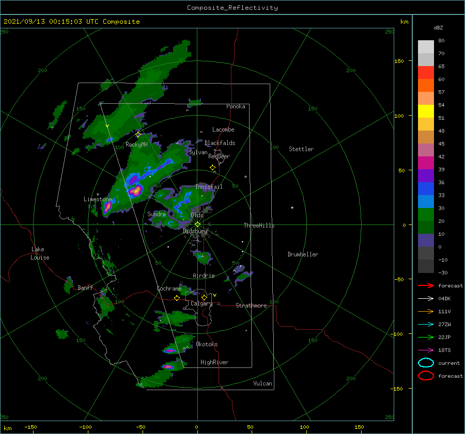Screen dimensions: 465x434
Task: Click the cyan 27ZW arrow icon
Action: click(426, 325)
